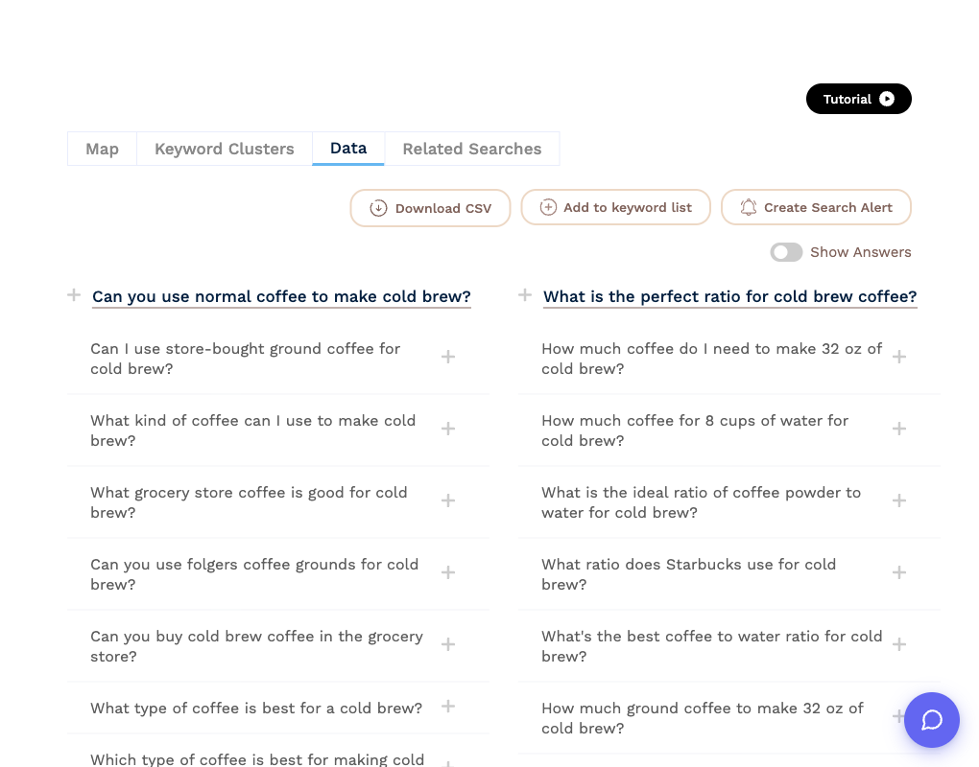Viewport: 979px width, 767px height.
Task: Click text 'What type of coffee is best for a cold brew?'
Action: click(x=256, y=709)
